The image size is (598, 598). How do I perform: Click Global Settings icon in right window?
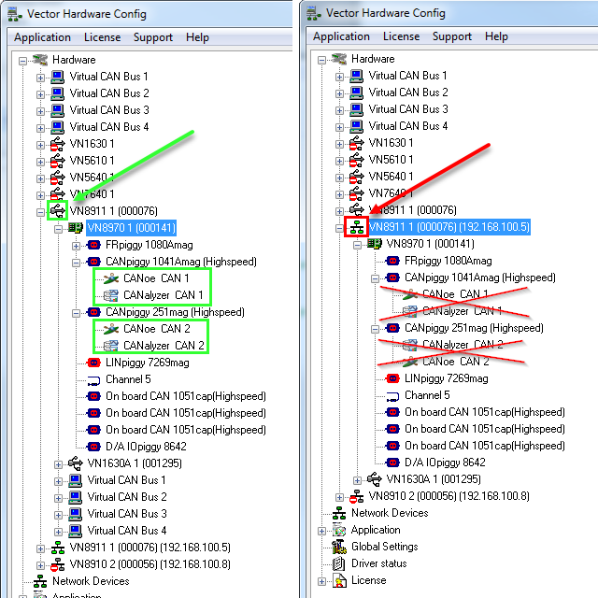338,547
